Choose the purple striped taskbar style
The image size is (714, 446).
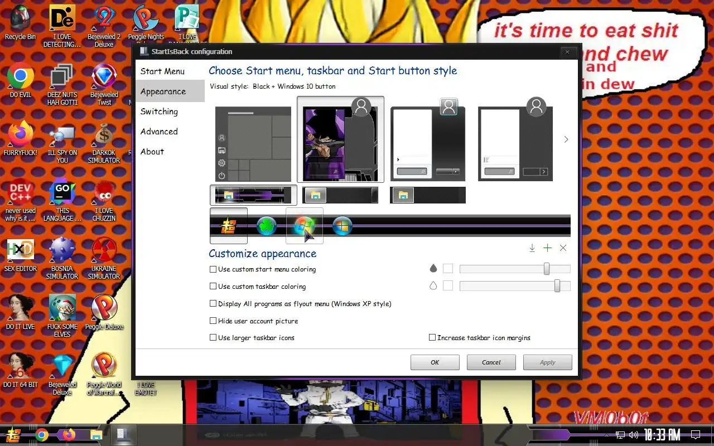point(254,195)
